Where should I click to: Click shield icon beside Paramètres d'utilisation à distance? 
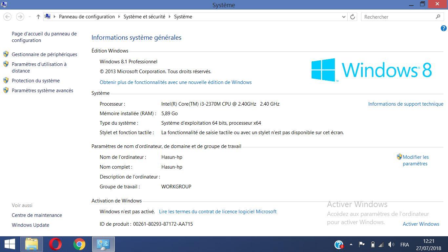coord(6,64)
